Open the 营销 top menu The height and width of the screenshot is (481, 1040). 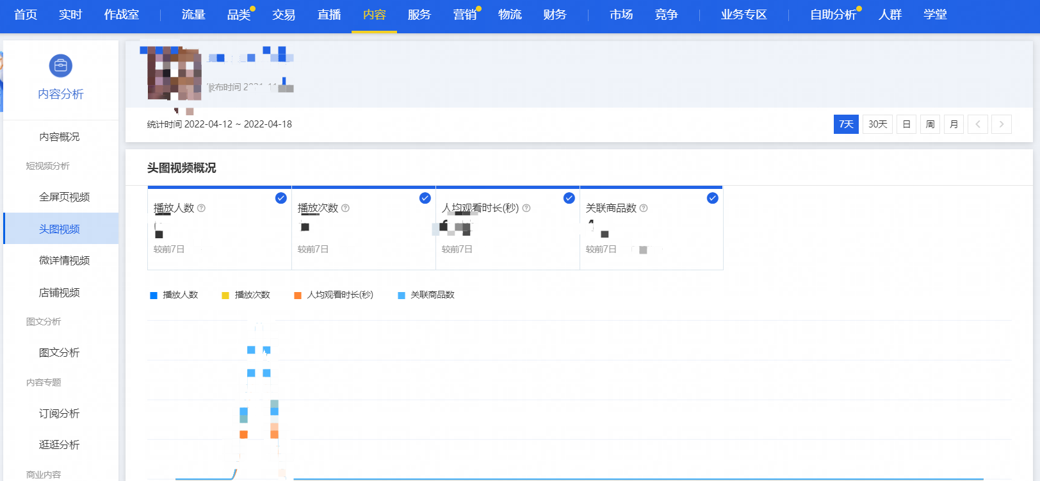coord(465,15)
